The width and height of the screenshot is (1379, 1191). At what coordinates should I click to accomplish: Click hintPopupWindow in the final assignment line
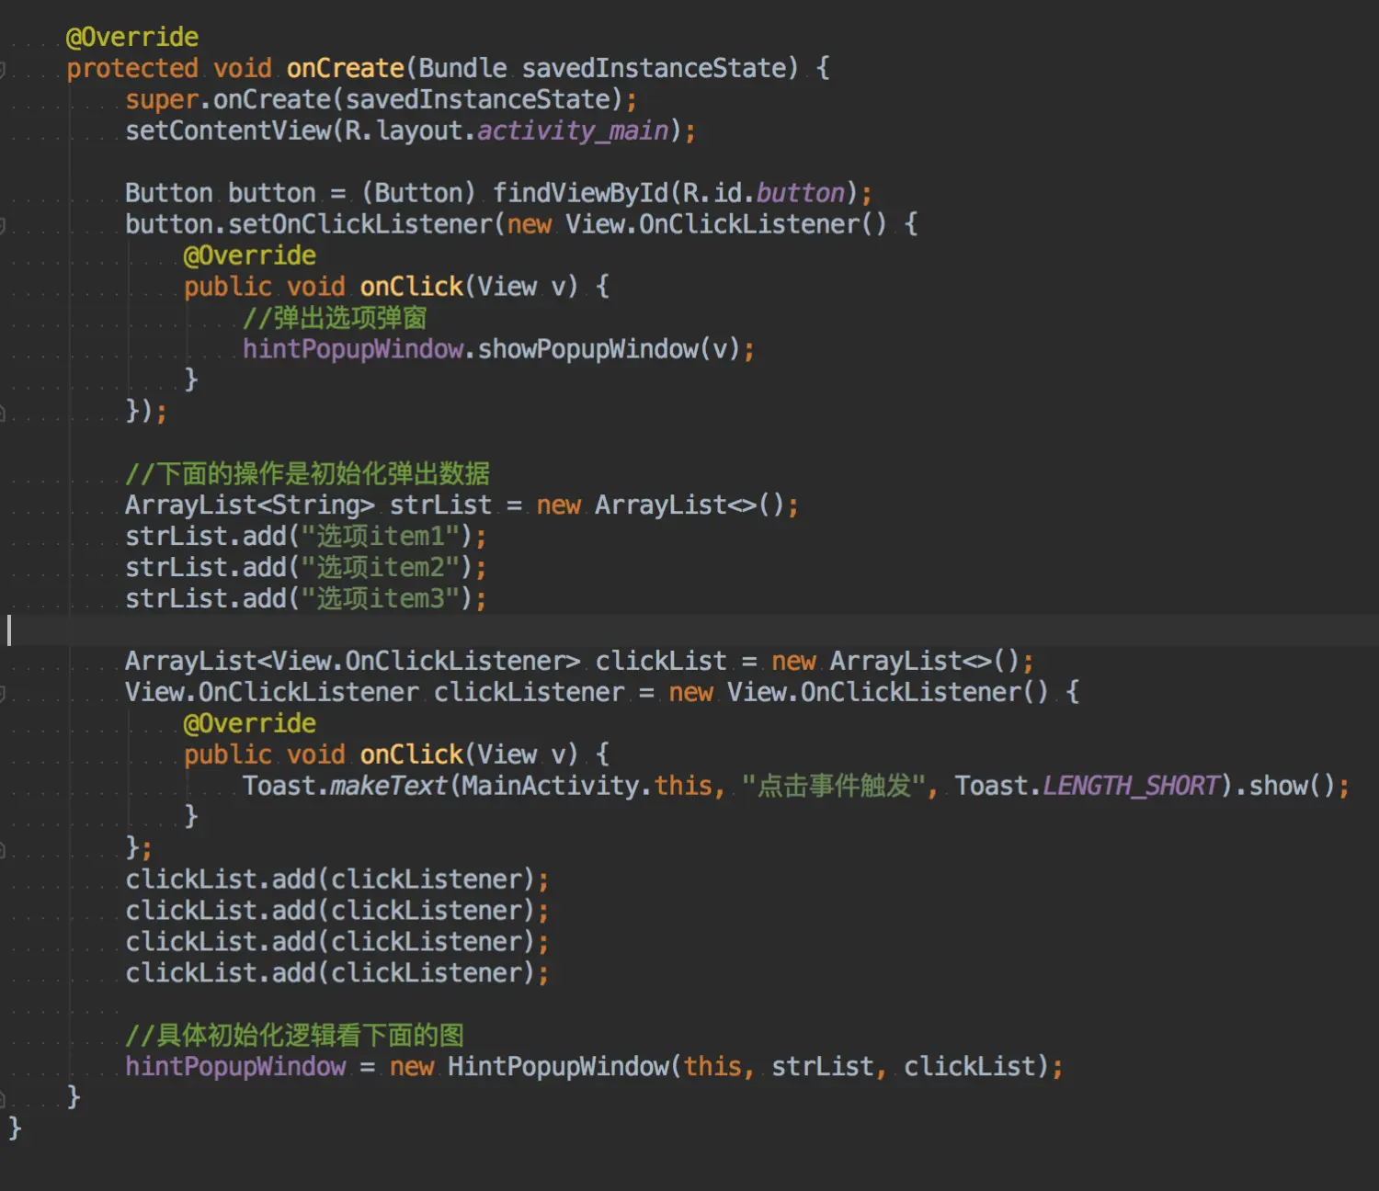(x=235, y=1066)
